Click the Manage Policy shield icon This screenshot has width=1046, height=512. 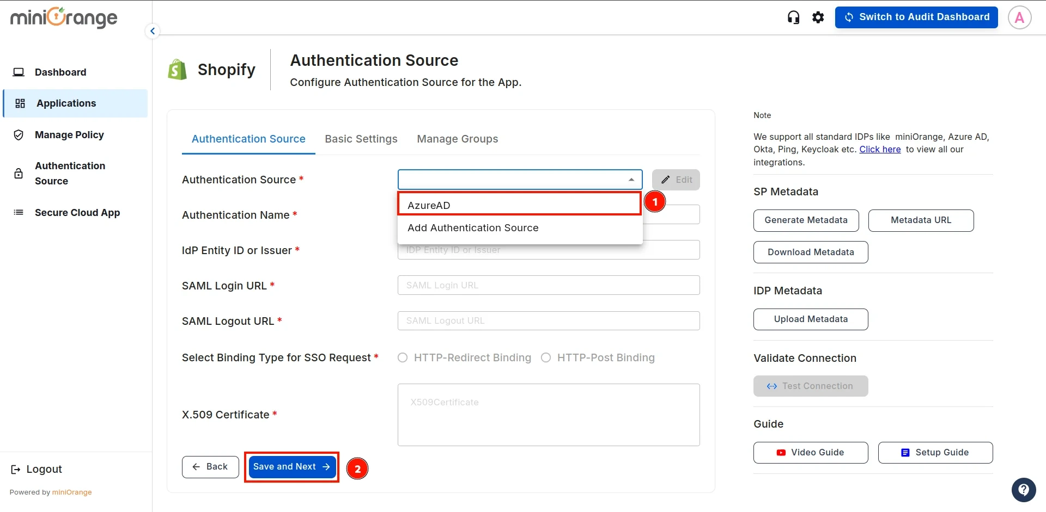click(19, 134)
